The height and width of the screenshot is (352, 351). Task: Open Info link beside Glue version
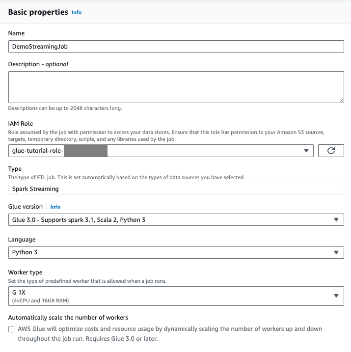tap(55, 207)
